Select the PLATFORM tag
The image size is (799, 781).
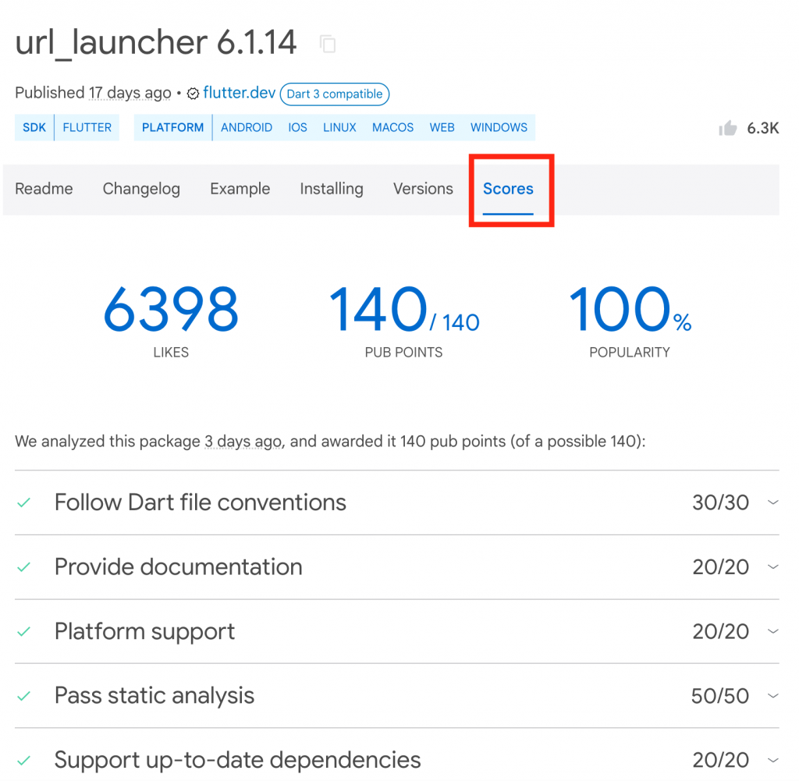[172, 127]
